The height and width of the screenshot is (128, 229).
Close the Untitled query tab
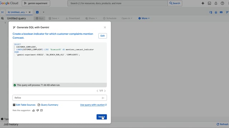[30, 12]
